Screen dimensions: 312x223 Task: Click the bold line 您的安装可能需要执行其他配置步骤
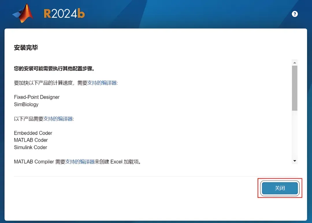tap(54, 69)
